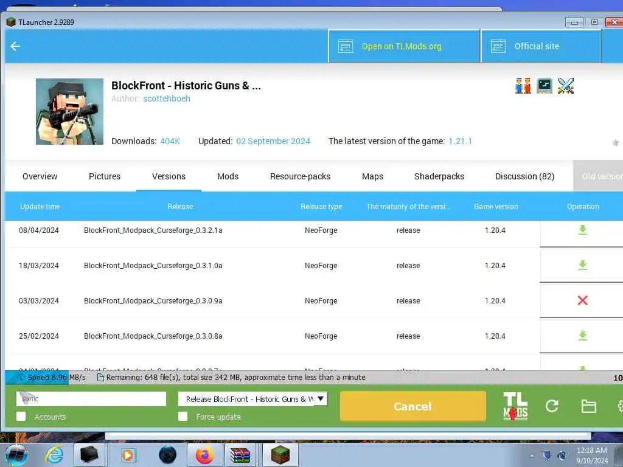Image resolution: width=623 pixels, height=467 pixels.
Task: Click the refresh arrow icon
Action: 552,406
